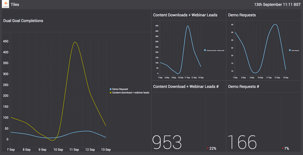The image size is (303, 155).
Task: Select the 'Demo Requests' chart tile title
Action: coord(242,15)
